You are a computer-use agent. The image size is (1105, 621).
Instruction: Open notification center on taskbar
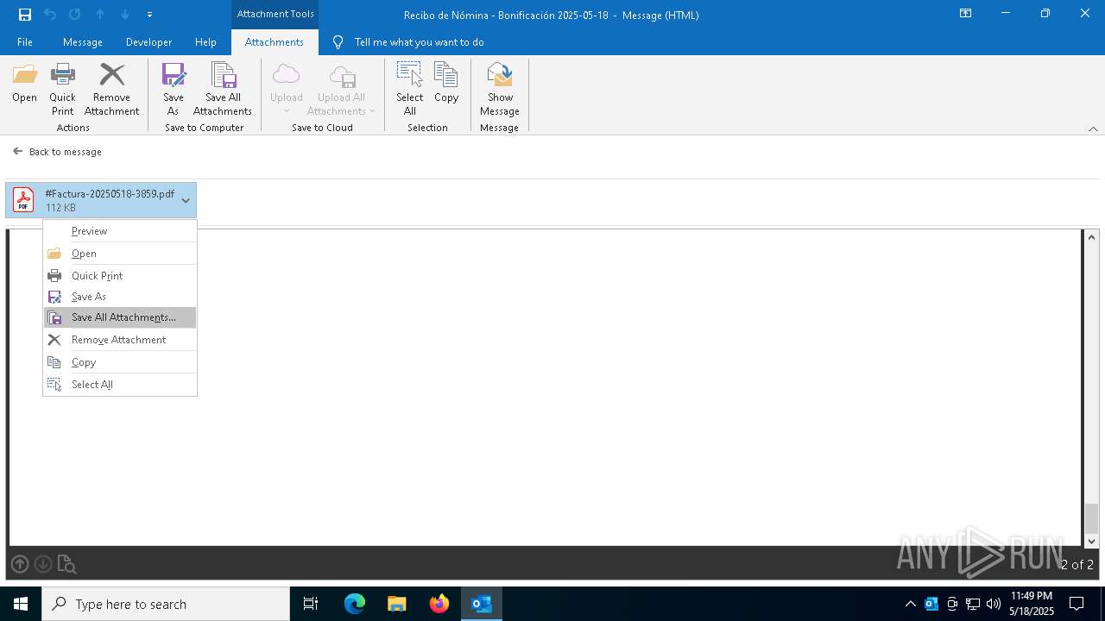[1077, 604]
